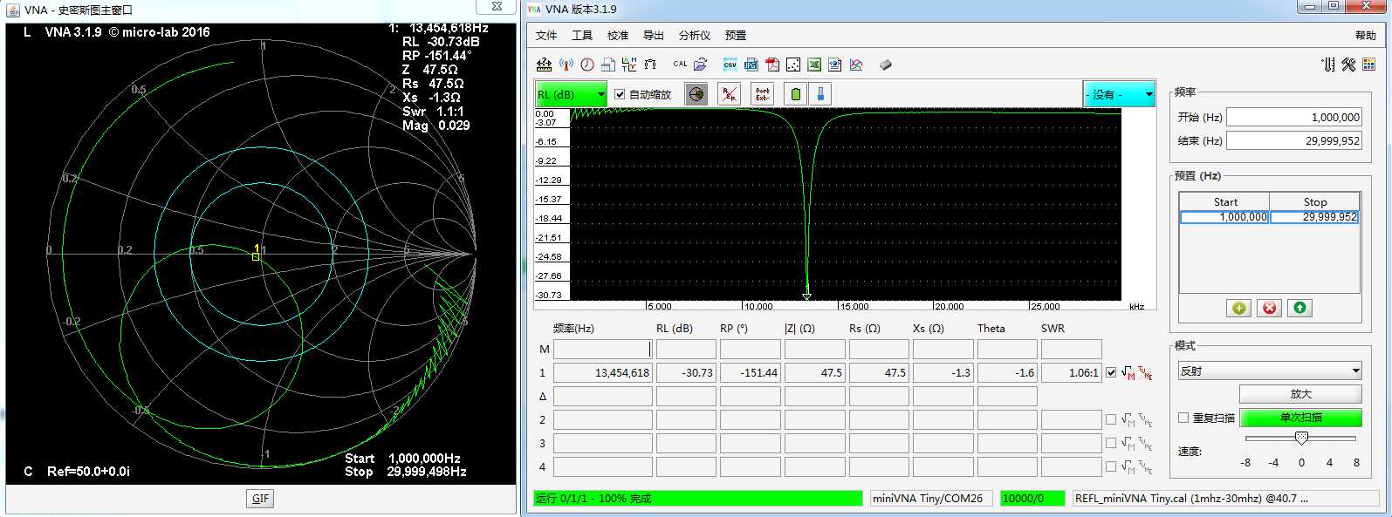Enable the 重复扫描 repeat-scan checkbox

pyautogui.click(x=1183, y=418)
